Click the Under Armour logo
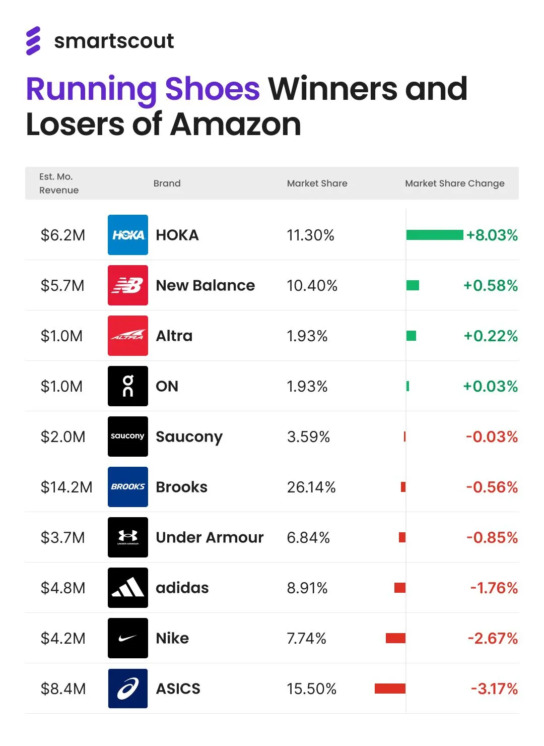 tap(128, 537)
